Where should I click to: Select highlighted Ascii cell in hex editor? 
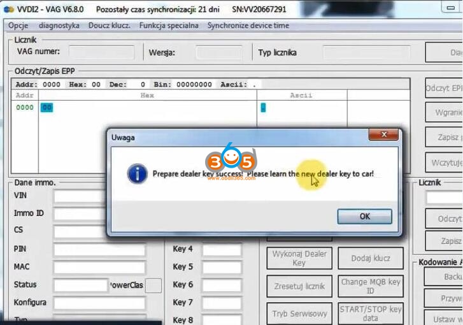point(263,108)
